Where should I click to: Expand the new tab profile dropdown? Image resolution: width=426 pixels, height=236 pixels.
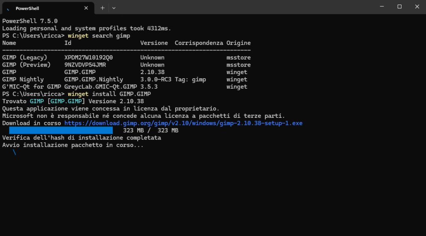[x=114, y=8]
